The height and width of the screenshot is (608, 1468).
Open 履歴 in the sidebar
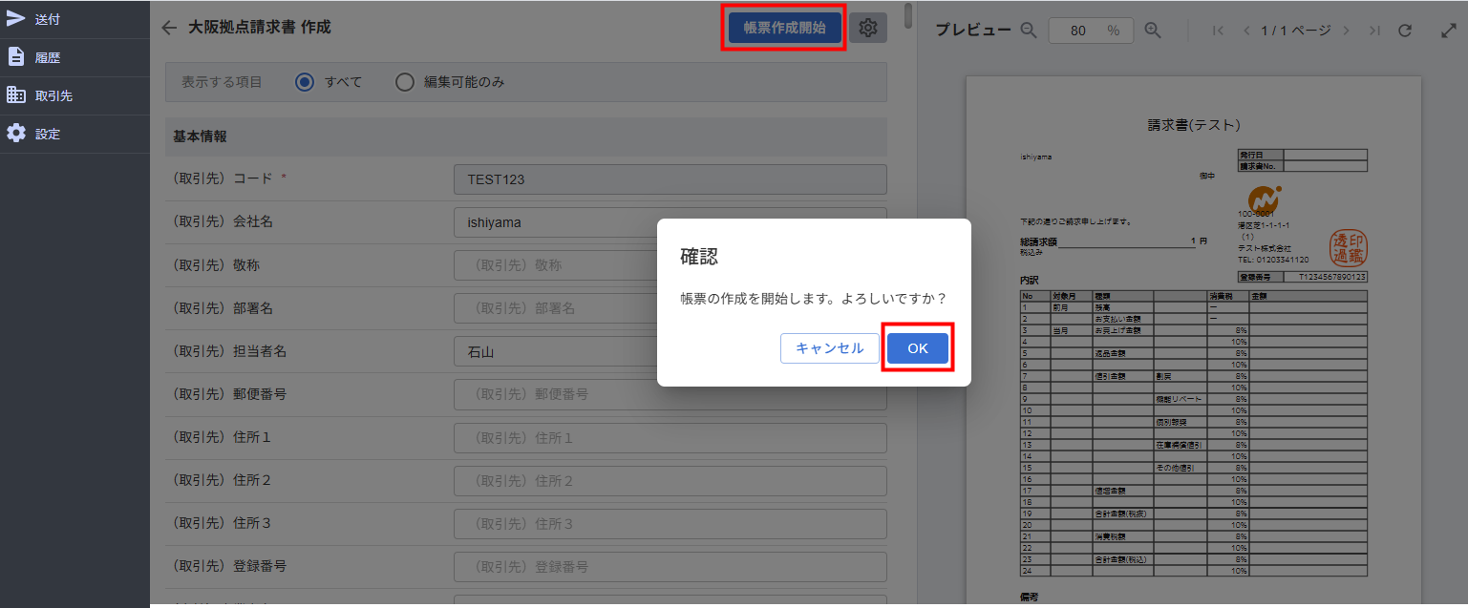pos(48,57)
